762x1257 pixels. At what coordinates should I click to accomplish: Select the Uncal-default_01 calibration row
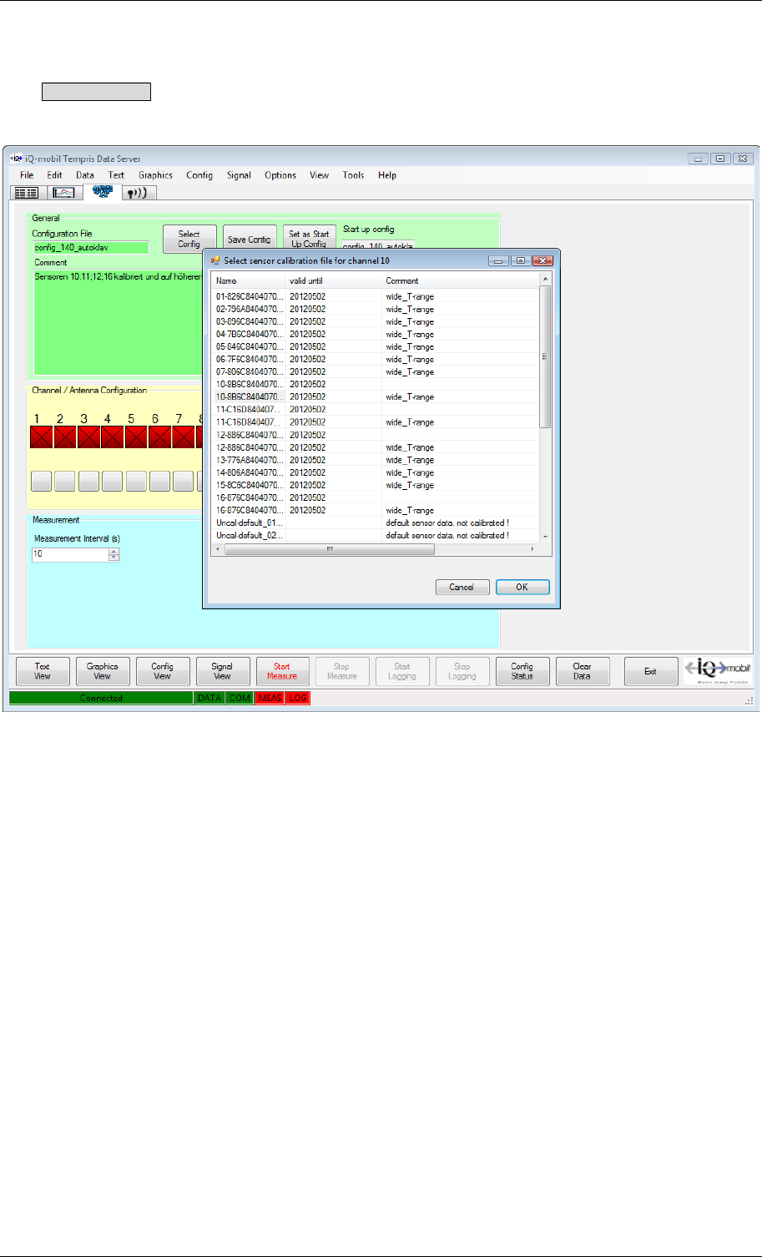click(x=376, y=522)
